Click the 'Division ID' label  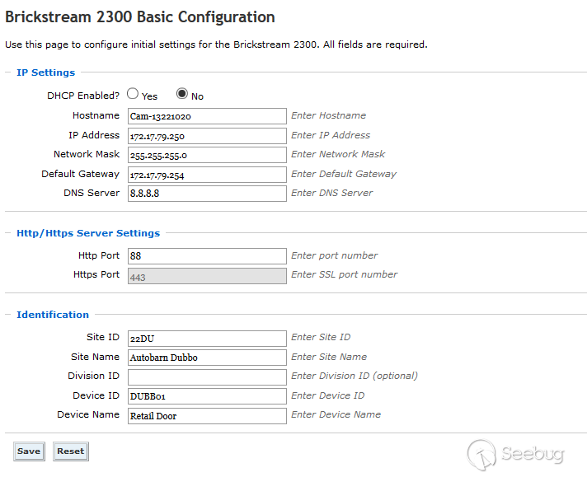(94, 376)
